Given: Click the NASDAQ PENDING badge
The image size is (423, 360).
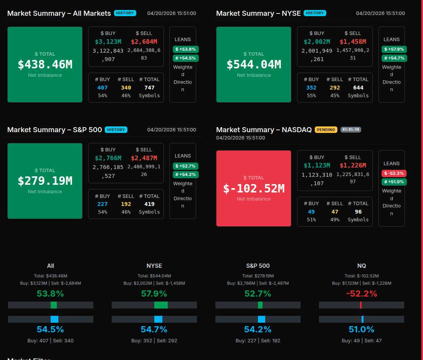Looking at the screenshot, I should click(326, 129).
